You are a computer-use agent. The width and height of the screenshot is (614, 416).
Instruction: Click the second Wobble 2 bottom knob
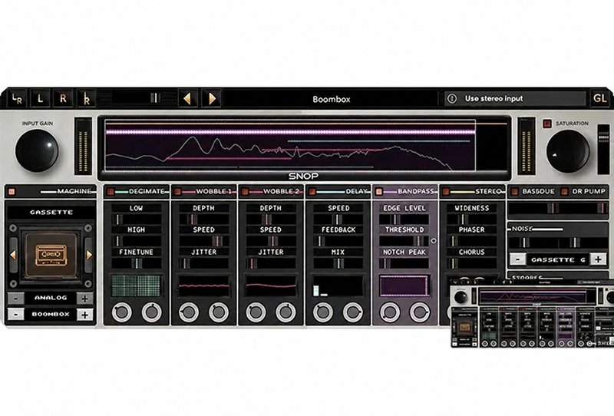coord(286,312)
